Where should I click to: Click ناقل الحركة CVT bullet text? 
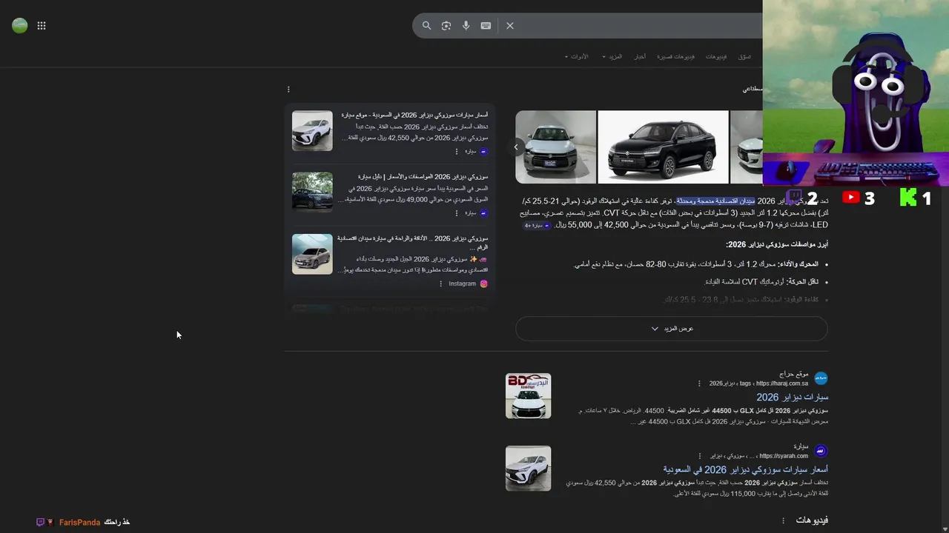tap(761, 282)
